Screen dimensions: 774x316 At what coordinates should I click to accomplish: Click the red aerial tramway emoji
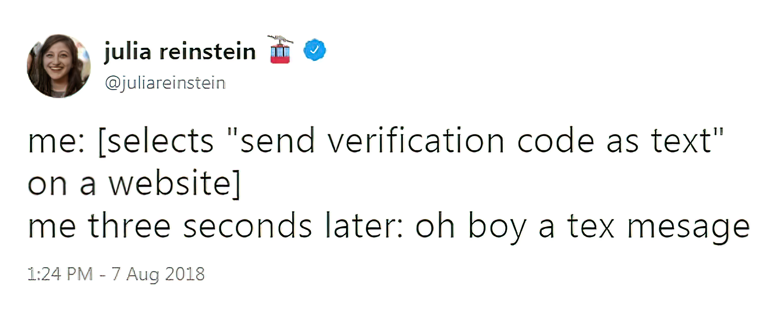[280, 49]
